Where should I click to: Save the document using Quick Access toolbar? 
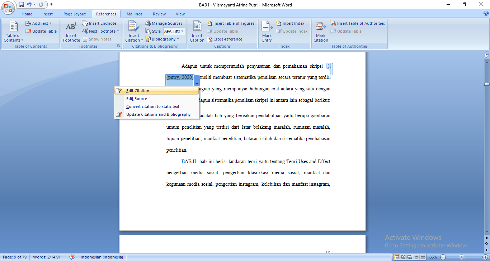22,5
